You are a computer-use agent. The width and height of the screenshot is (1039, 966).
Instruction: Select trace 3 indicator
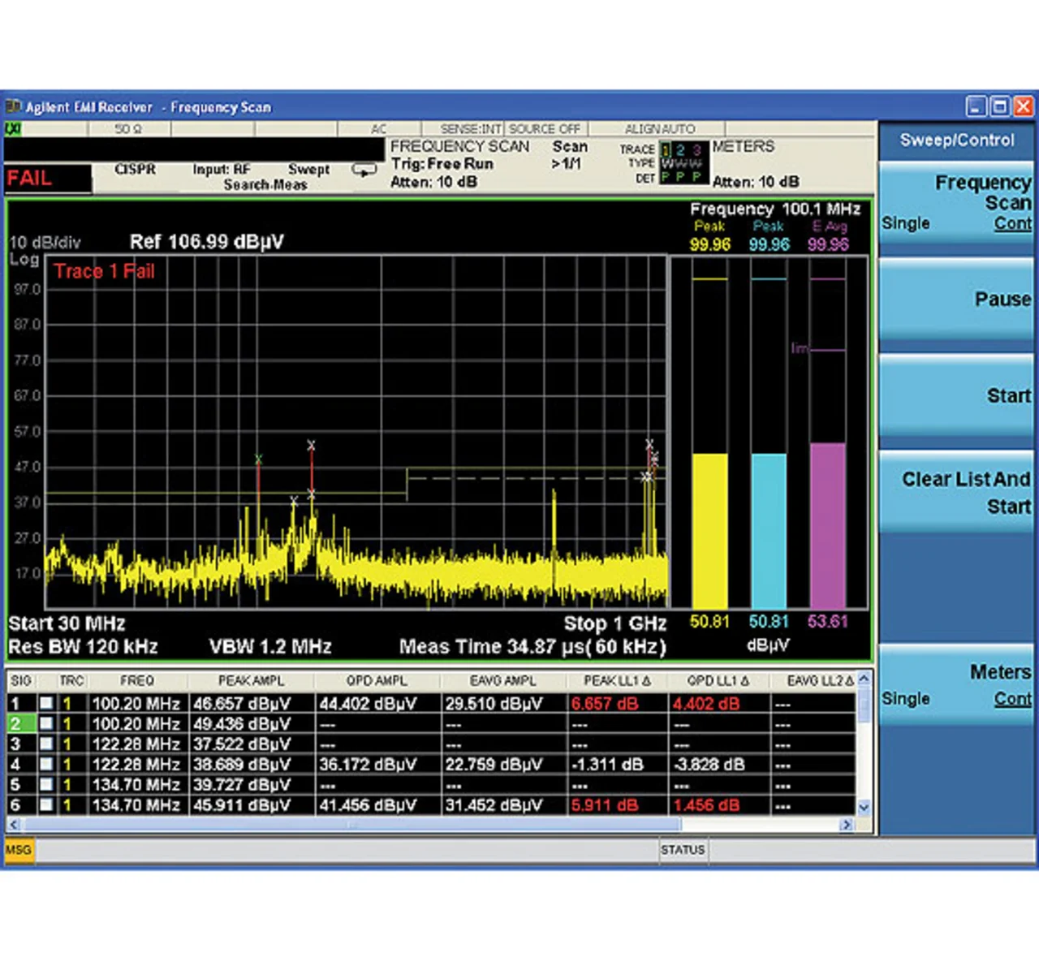coord(696,149)
